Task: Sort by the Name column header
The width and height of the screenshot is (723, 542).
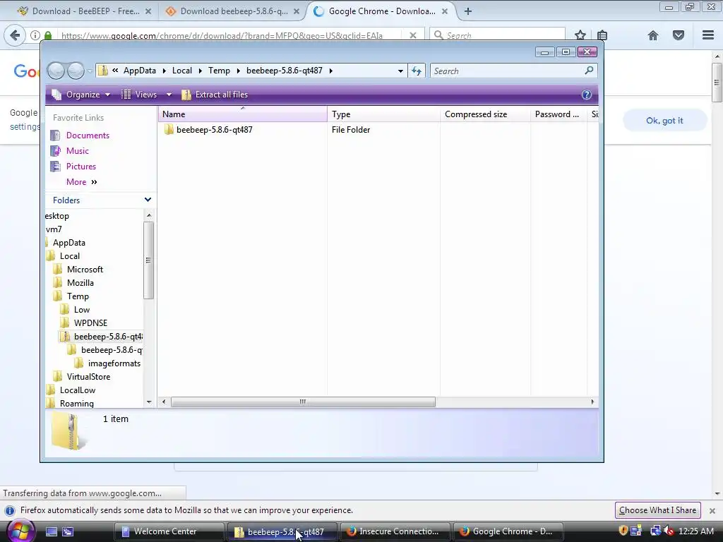Action: coord(243,114)
